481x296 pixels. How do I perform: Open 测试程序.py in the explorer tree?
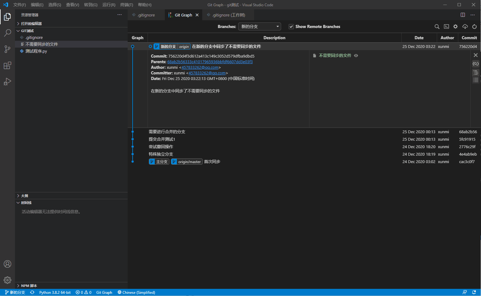coord(71,51)
